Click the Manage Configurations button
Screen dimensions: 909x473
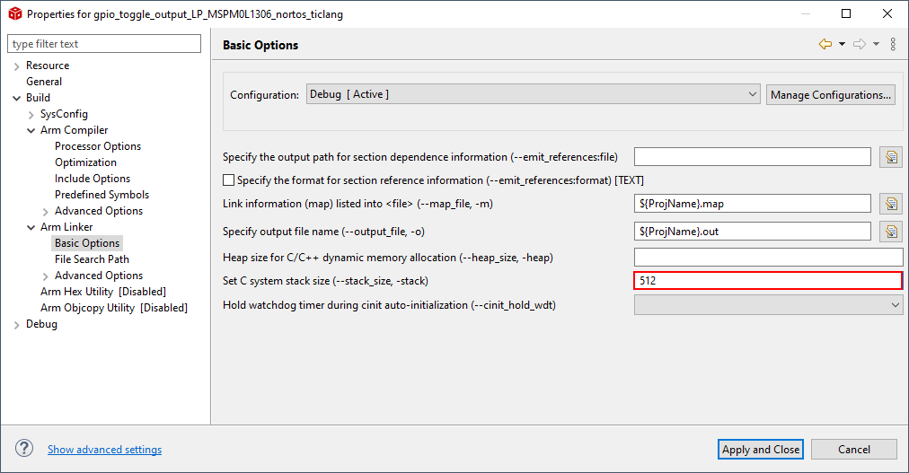tap(830, 95)
